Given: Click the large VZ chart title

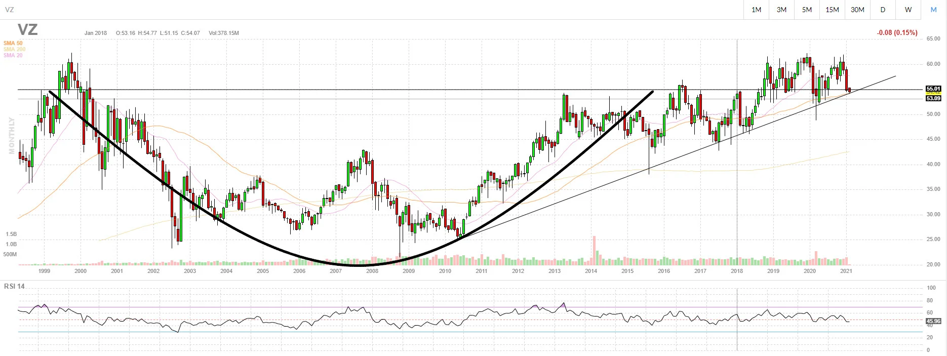Looking at the screenshot, I should pyautogui.click(x=28, y=29).
